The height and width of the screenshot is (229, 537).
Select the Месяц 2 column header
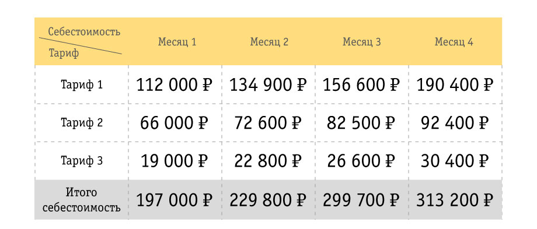point(269,42)
